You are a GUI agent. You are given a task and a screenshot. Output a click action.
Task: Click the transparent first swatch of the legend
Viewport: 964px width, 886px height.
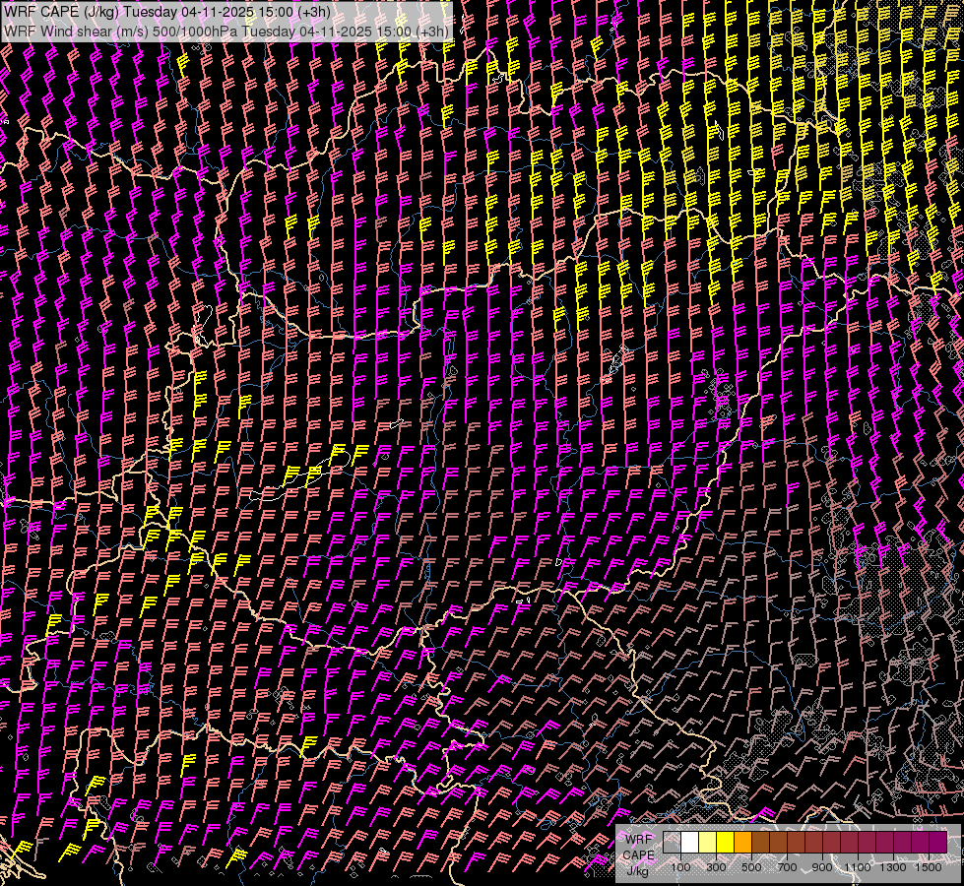[x=672, y=843]
